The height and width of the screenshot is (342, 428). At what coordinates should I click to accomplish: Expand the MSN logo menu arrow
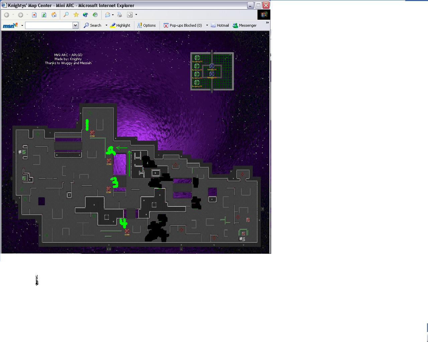pos(22,25)
